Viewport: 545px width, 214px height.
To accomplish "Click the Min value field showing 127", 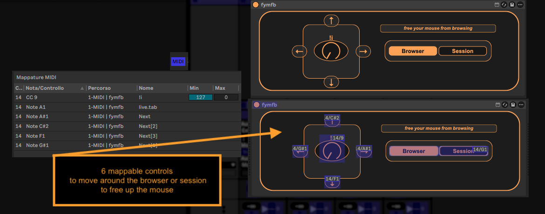I will 200,97.
